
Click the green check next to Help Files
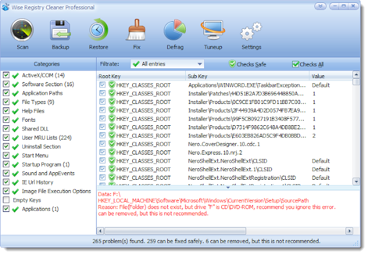tap(16, 111)
